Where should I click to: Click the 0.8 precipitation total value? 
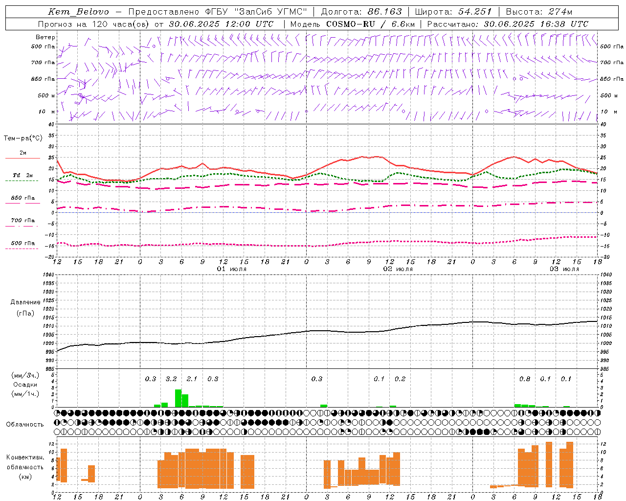[524, 379]
